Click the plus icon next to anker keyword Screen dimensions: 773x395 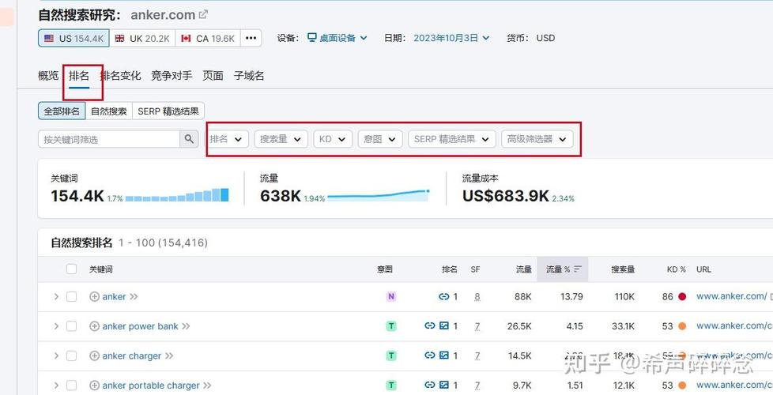[x=95, y=296]
